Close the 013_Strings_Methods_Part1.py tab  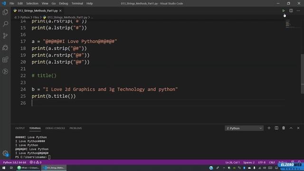tap(60, 10)
